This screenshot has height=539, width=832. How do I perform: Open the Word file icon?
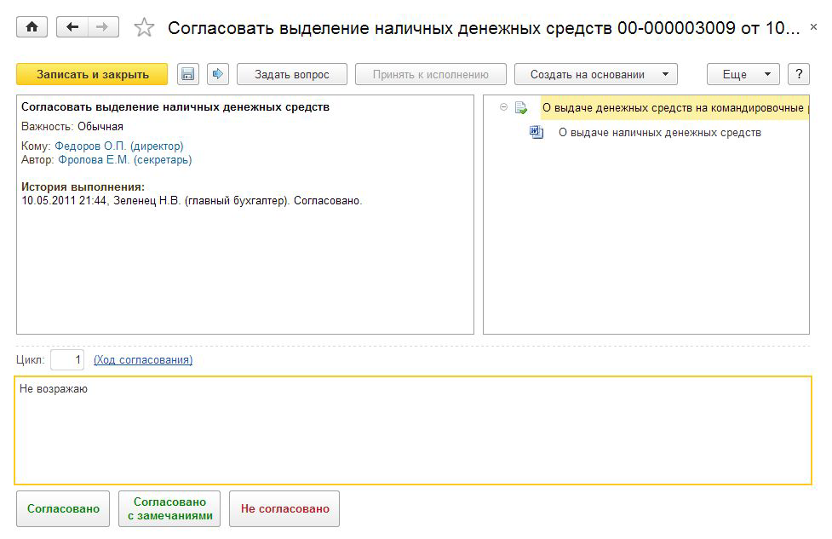pyautogui.click(x=536, y=132)
